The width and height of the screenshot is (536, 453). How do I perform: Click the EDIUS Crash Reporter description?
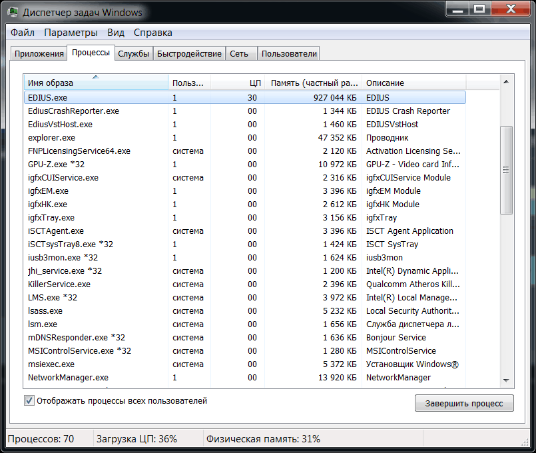[x=407, y=111]
